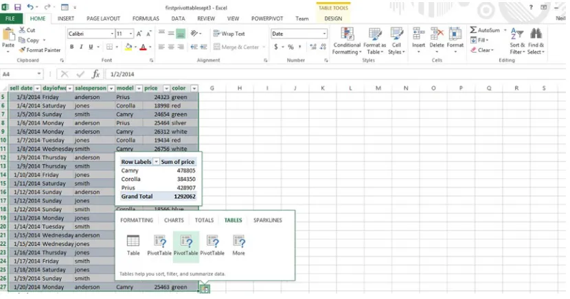Image resolution: width=570 pixels, height=299 pixels.
Task: Paste clipboard contents
Action: (8, 39)
